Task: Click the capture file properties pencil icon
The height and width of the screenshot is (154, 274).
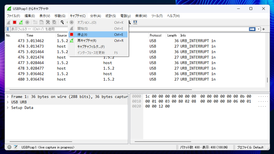Action: click(x=16, y=147)
